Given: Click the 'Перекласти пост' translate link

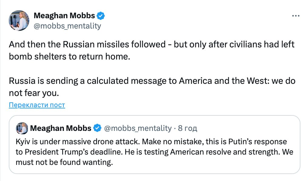Looking at the screenshot, I should click(37, 105).
